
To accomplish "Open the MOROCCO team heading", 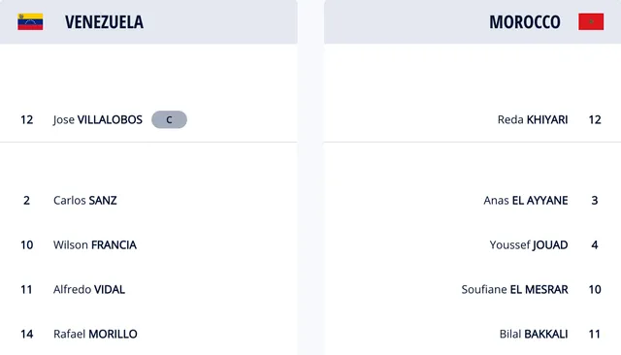I will click(x=525, y=22).
